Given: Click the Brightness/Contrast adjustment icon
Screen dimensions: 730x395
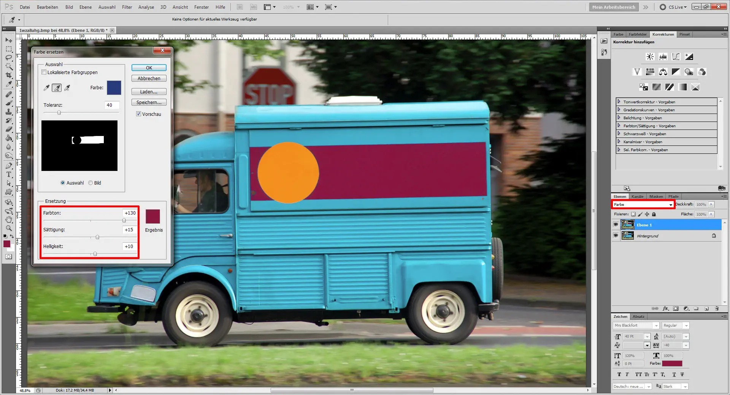Looking at the screenshot, I should [650, 57].
